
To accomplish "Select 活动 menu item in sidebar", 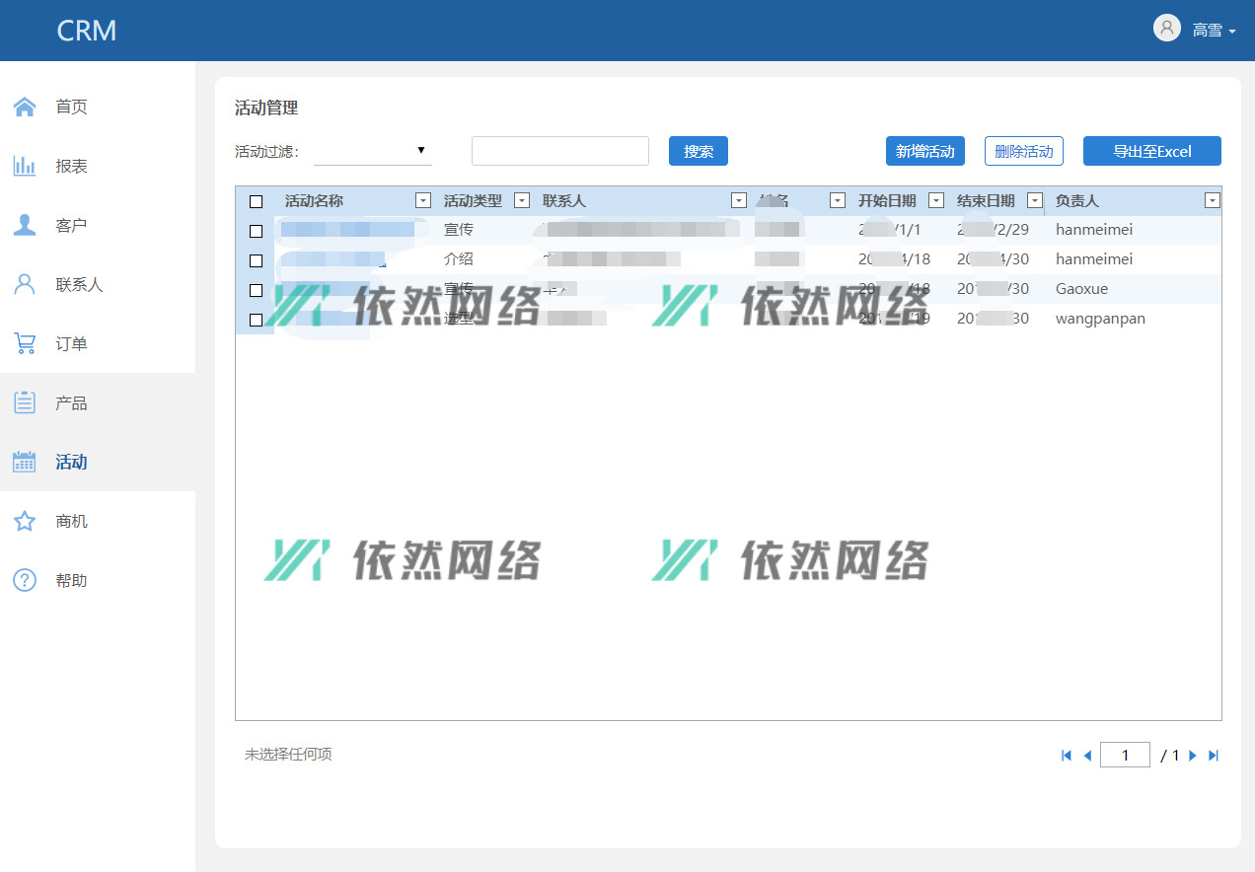I will point(71,462).
